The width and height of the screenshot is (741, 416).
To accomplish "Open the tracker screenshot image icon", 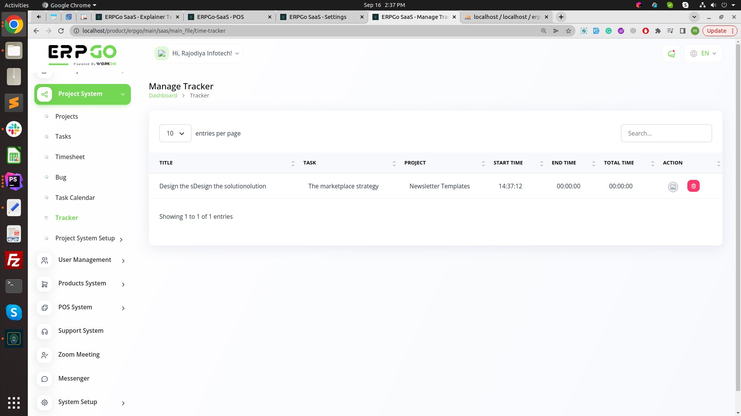I will 673,187.
